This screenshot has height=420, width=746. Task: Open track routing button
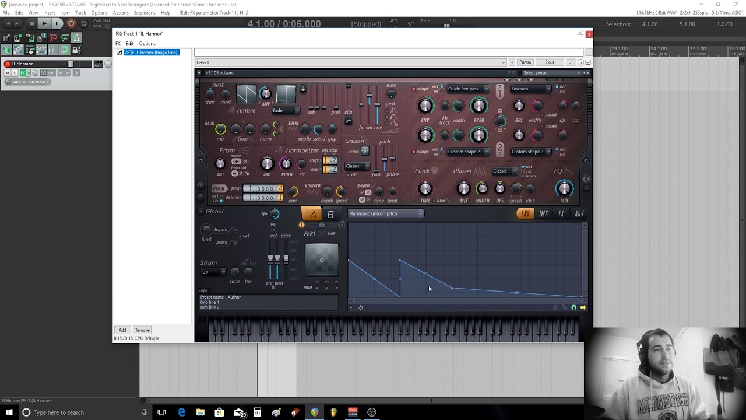(98, 64)
